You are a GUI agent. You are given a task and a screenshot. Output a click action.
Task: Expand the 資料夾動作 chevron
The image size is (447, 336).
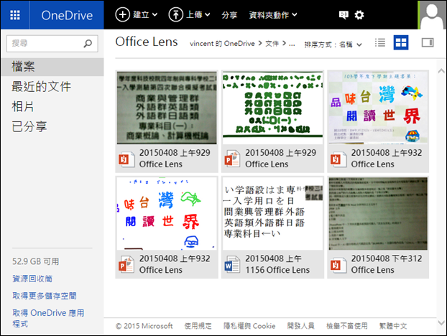click(295, 14)
